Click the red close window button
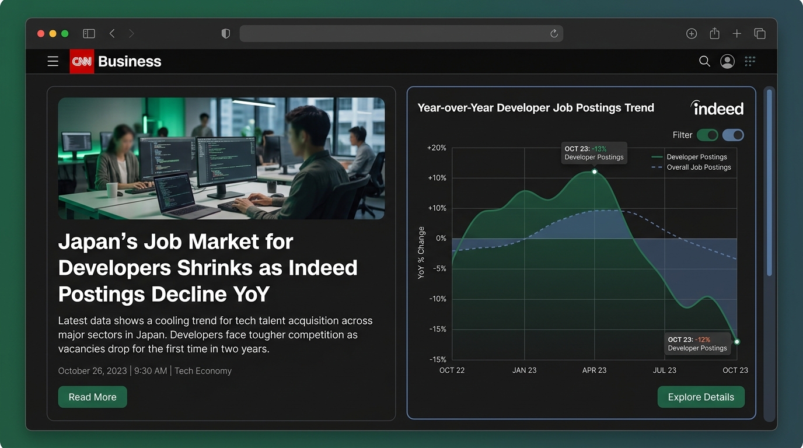Screen dimensions: 803x448 pyautogui.click(x=41, y=34)
